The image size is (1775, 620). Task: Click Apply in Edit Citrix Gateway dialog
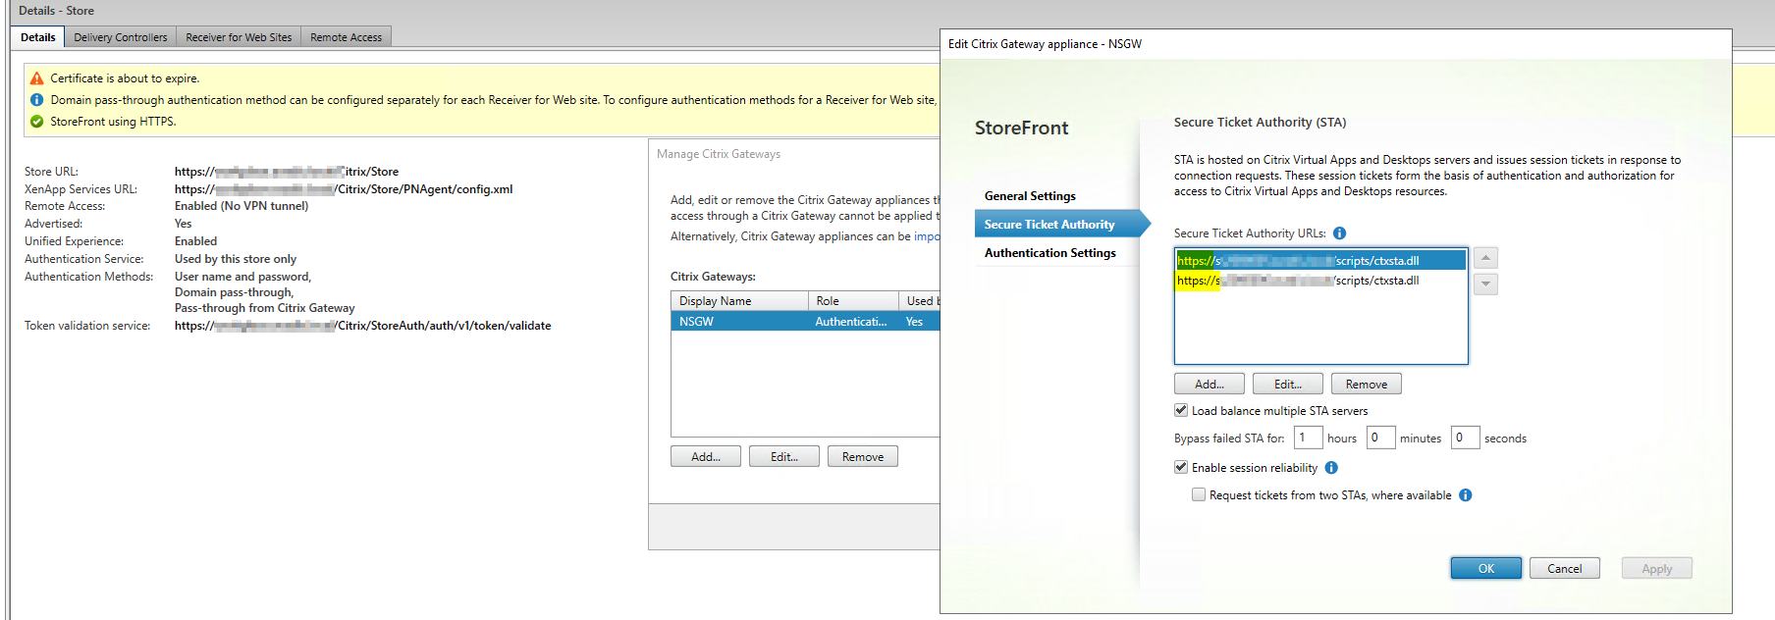click(x=1657, y=569)
